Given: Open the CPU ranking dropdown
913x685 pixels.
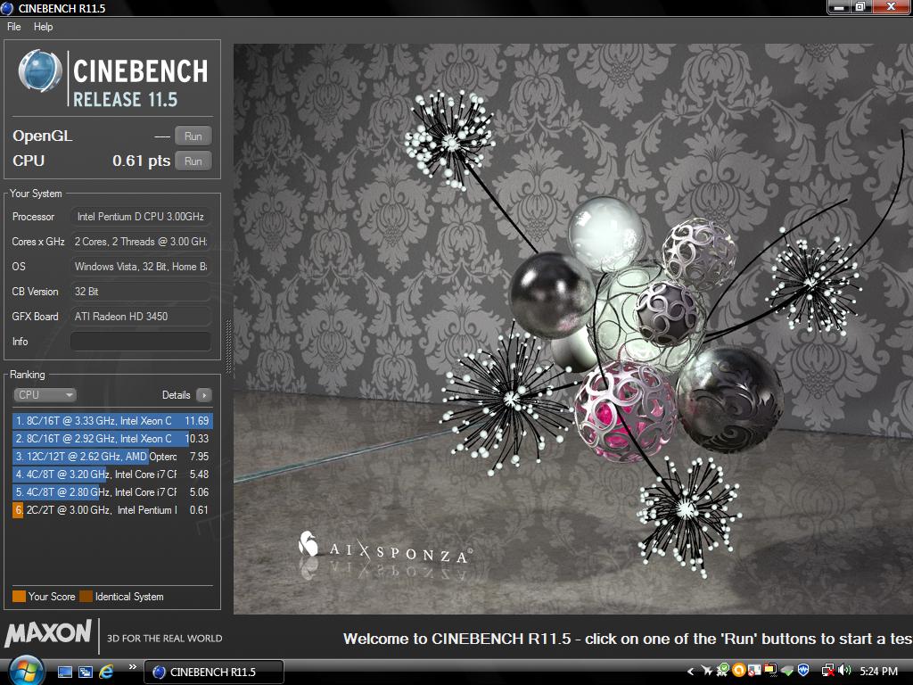Looking at the screenshot, I should pos(45,395).
